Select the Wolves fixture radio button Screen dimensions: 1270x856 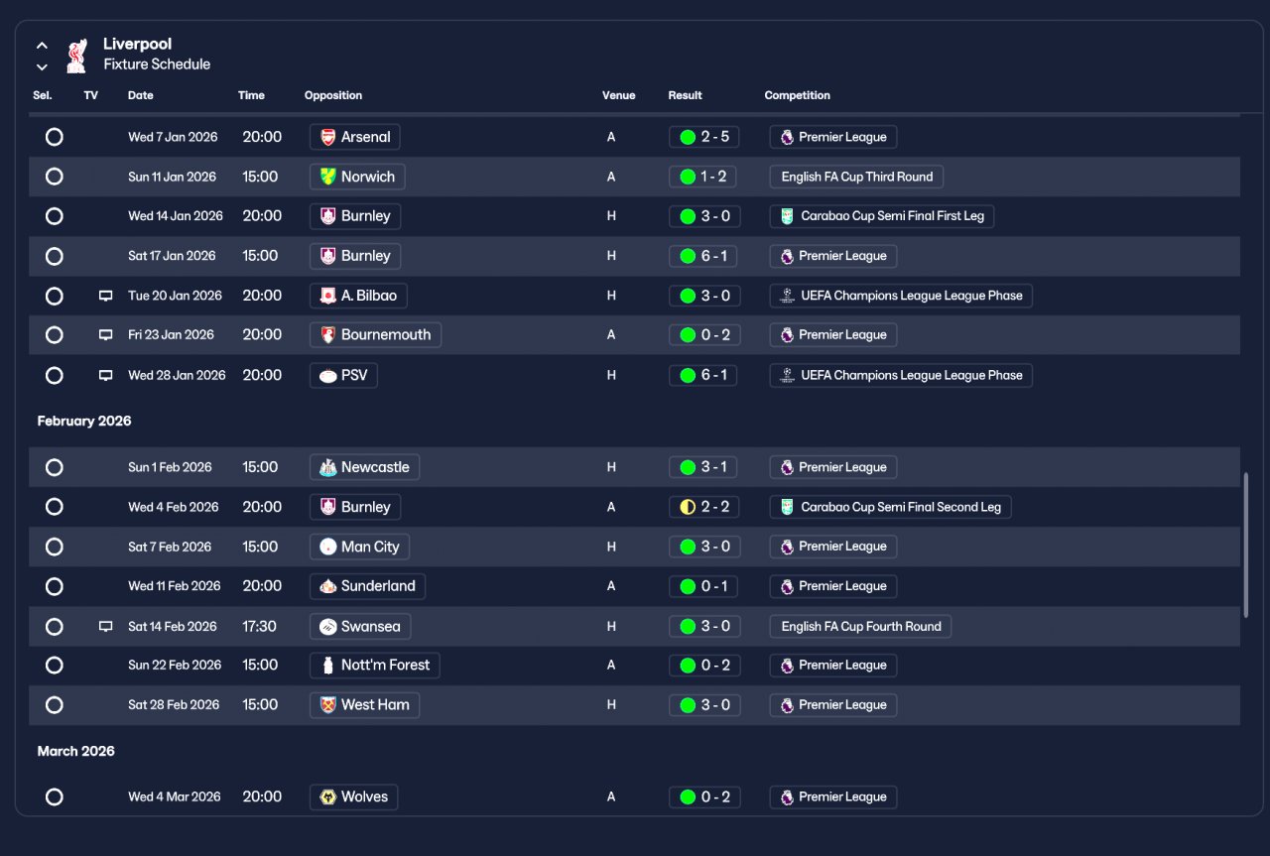coord(55,797)
